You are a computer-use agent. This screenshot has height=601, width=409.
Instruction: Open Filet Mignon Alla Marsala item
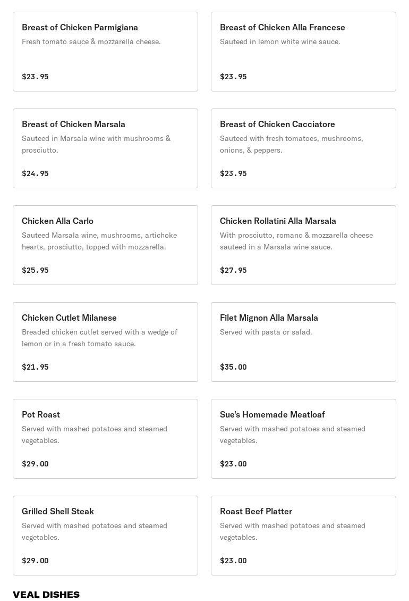click(303, 342)
